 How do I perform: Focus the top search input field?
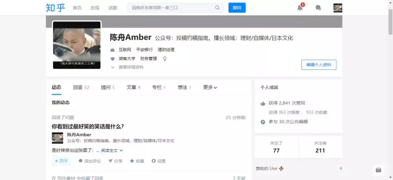pos(175,8)
